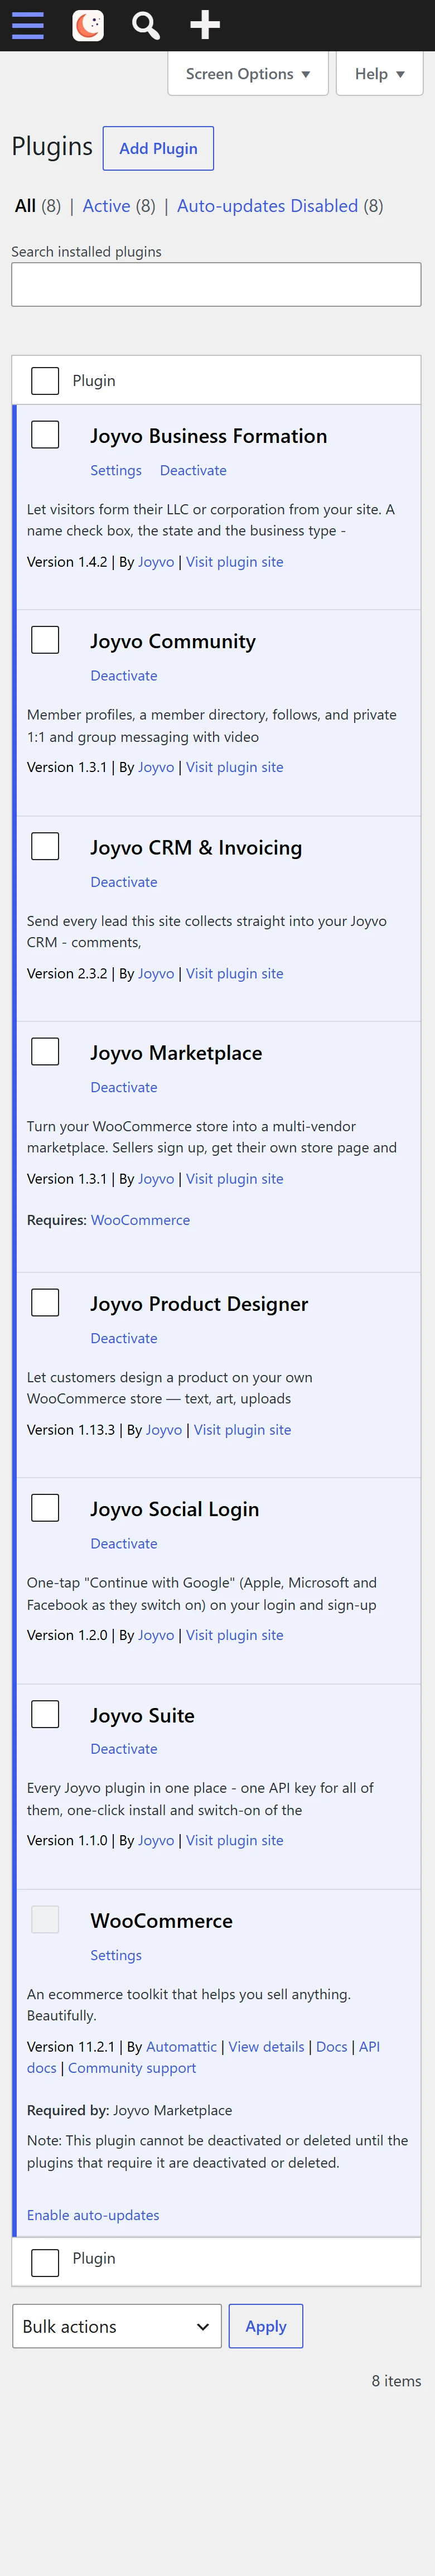Visit plugin site for Joyvo Community
This screenshot has width=435, height=2576.
coord(235,767)
